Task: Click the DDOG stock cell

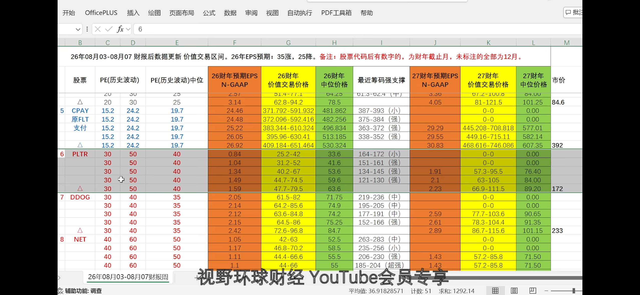Action: [80, 197]
